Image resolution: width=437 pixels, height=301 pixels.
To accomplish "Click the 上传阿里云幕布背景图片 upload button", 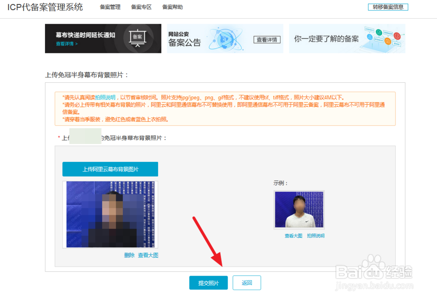I will pos(110,169).
